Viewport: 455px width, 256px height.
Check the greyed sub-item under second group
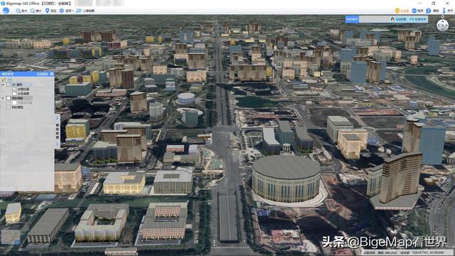(x=14, y=102)
